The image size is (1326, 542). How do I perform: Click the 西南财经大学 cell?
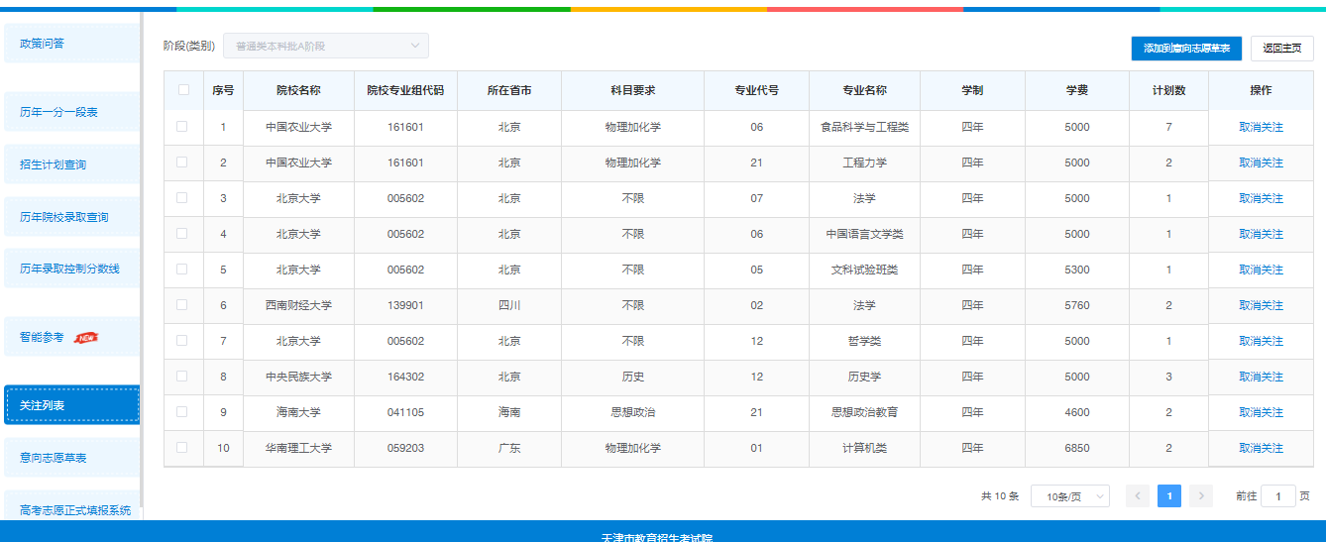point(298,305)
